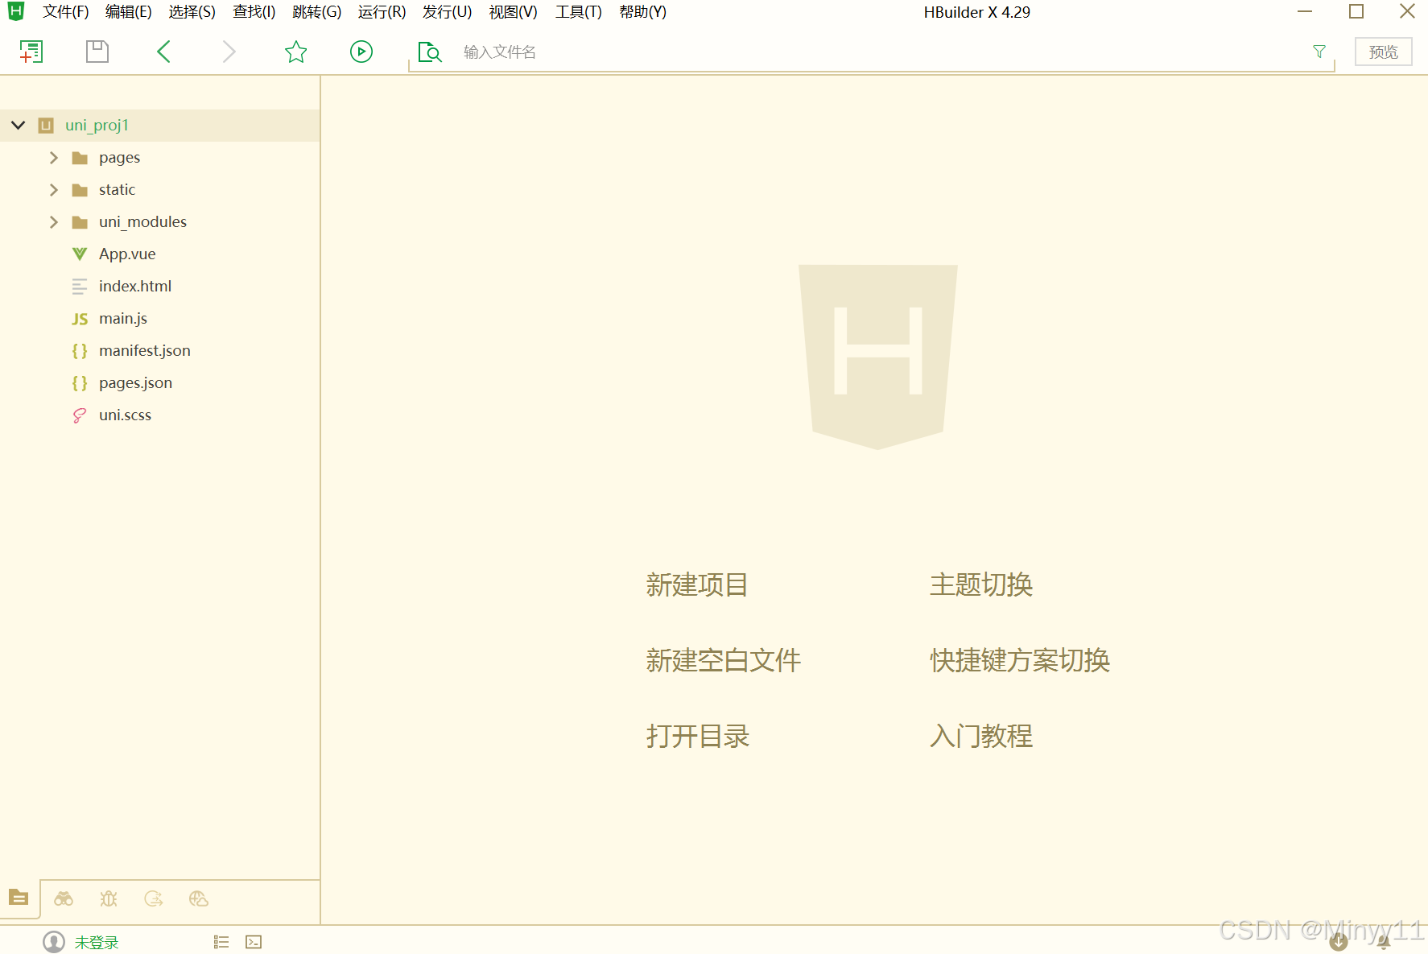Click the file search magnifier icon

(x=430, y=52)
